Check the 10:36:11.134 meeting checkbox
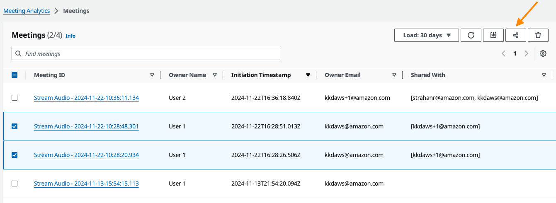This screenshot has width=556, height=203. coord(15,98)
